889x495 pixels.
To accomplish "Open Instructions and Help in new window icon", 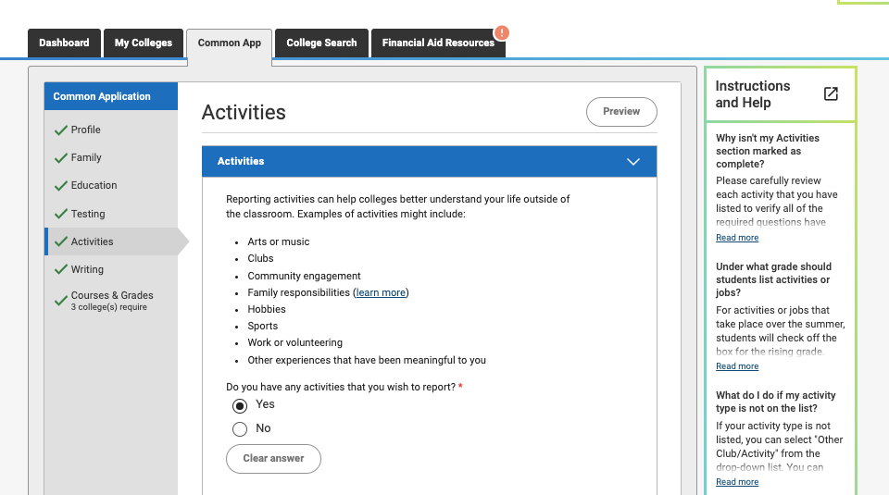I will click(x=831, y=93).
